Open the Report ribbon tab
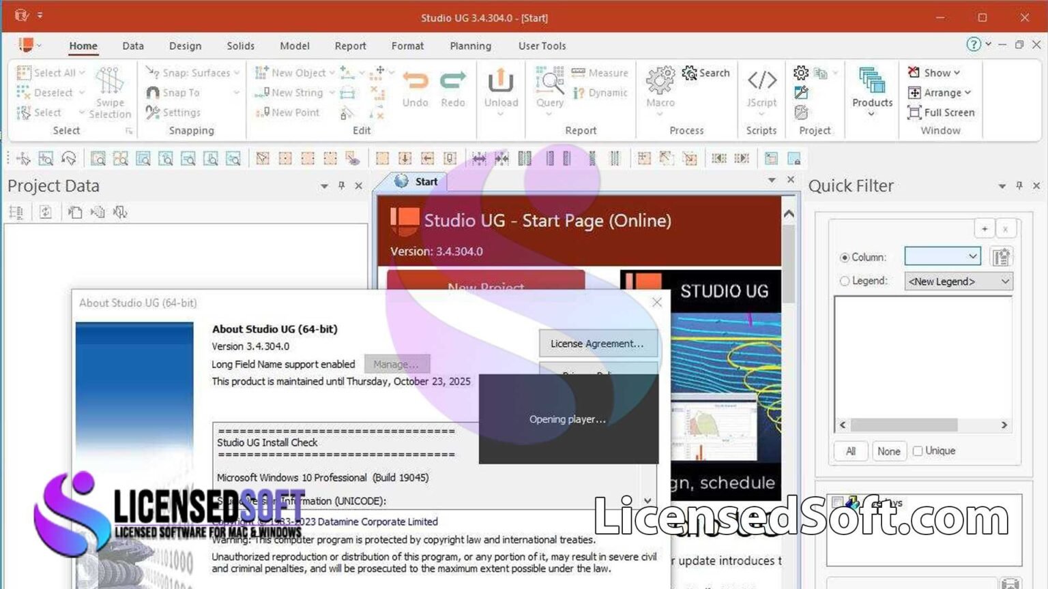The image size is (1048, 589). pos(350,46)
